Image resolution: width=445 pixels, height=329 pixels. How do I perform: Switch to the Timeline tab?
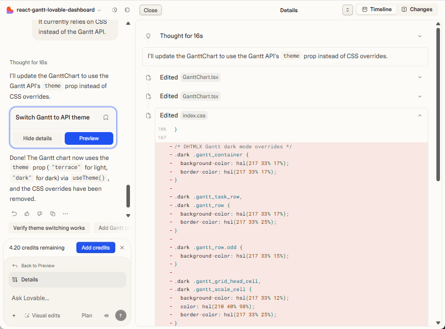(x=376, y=10)
